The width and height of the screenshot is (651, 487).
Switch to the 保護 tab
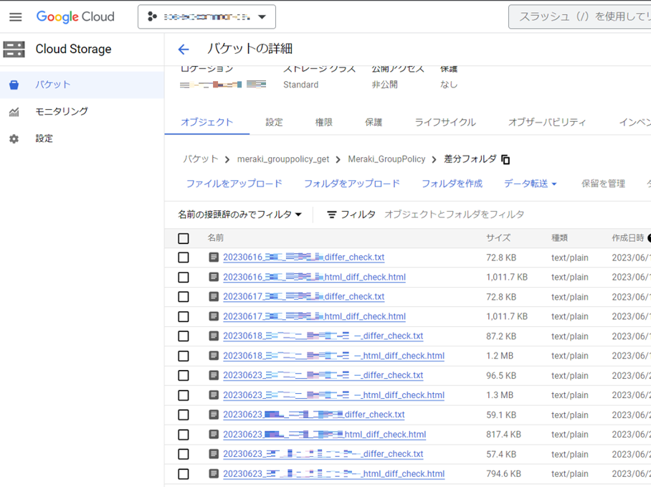[x=374, y=122]
